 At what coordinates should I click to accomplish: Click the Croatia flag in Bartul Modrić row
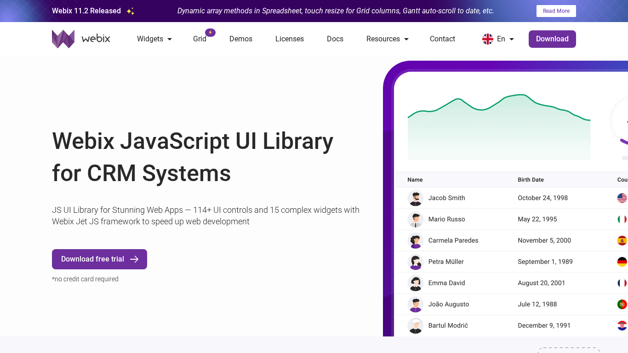[x=622, y=325]
